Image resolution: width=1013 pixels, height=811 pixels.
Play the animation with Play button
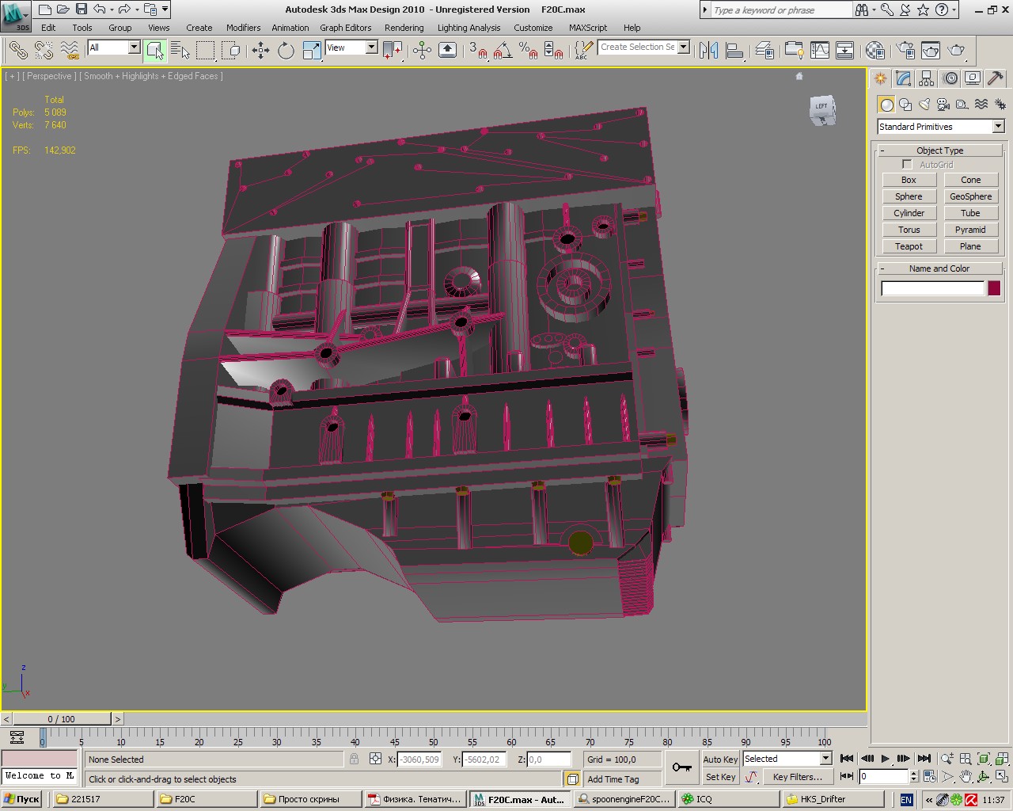886,759
